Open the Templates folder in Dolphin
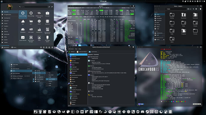This screenshot has height=115, width=206. 184,32
